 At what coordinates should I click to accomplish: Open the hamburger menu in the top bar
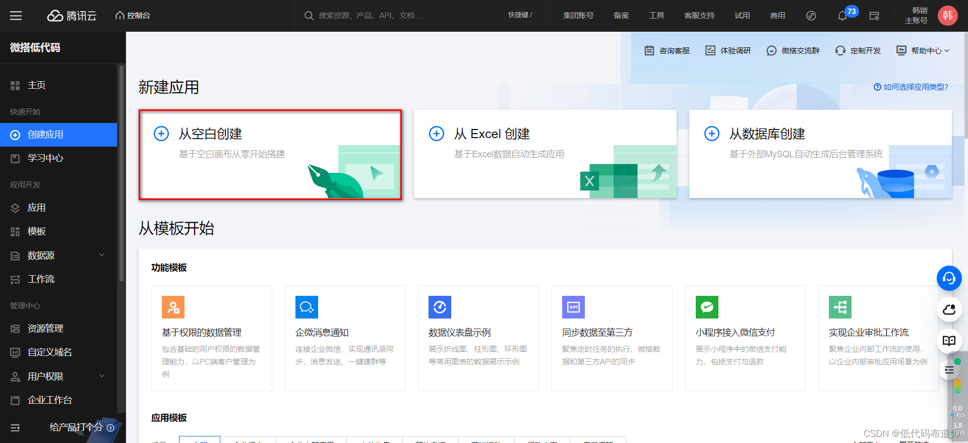coord(16,16)
